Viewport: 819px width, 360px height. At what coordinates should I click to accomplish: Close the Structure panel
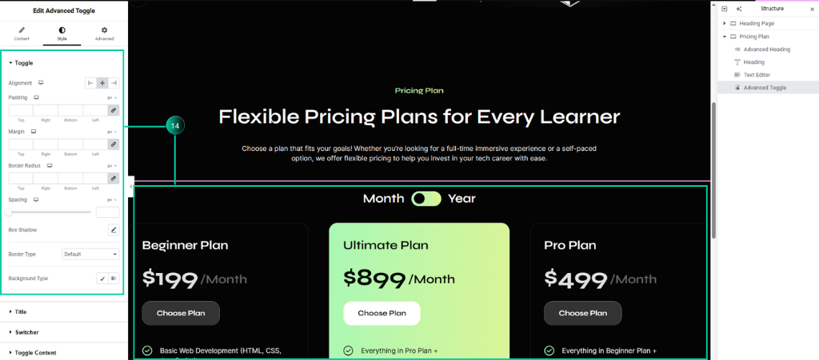click(811, 9)
